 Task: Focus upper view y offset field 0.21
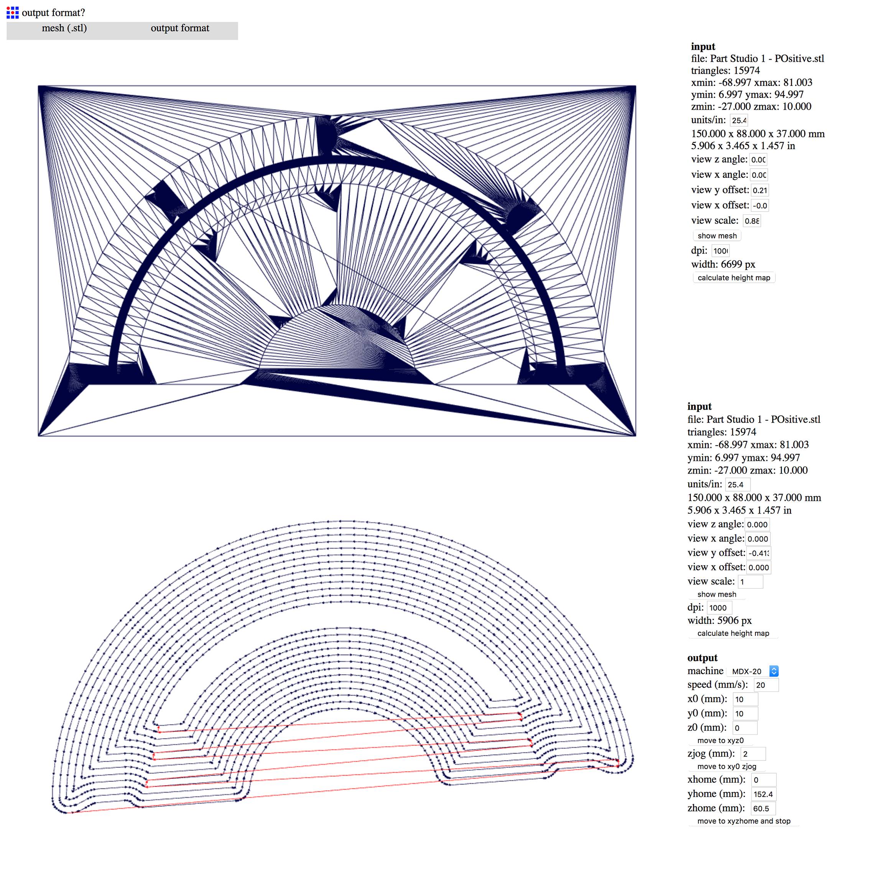click(x=760, y=190)
